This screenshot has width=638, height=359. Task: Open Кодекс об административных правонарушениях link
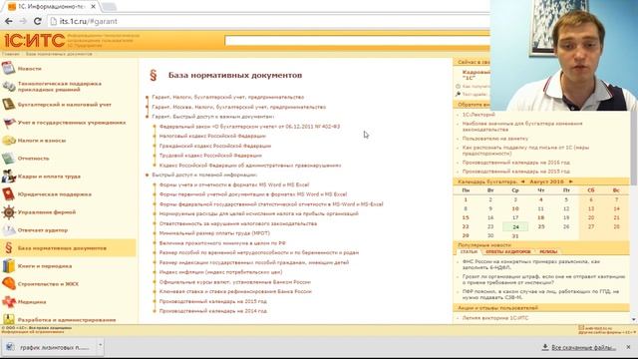250,166
